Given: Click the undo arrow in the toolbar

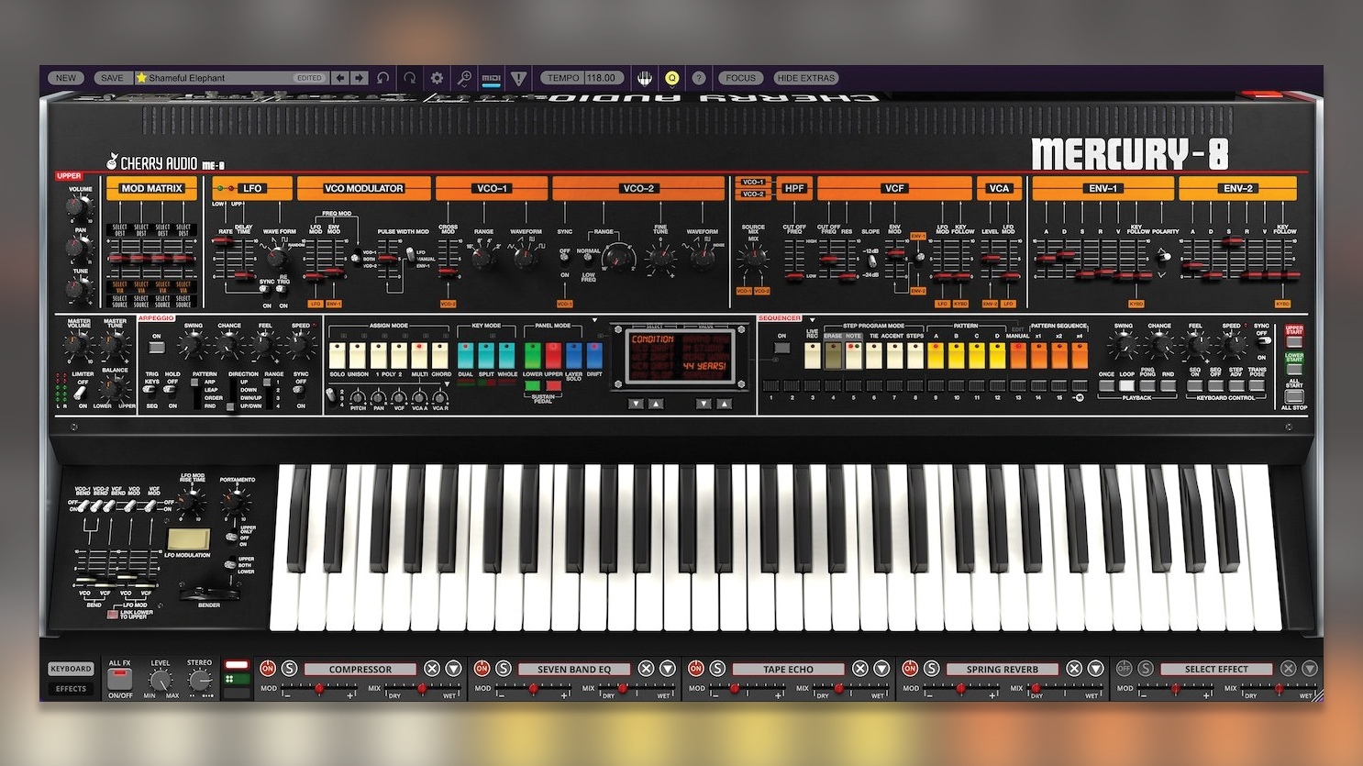Looking at the screenshot, I should 382,78.
